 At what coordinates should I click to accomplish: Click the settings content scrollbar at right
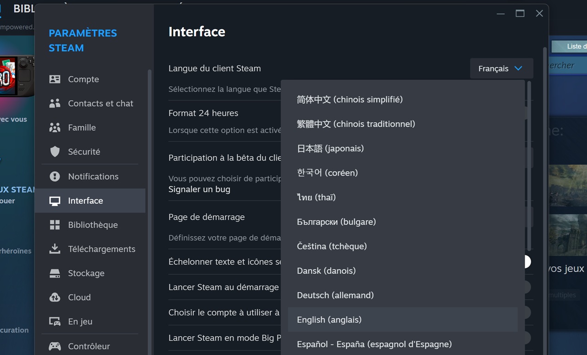544,201
